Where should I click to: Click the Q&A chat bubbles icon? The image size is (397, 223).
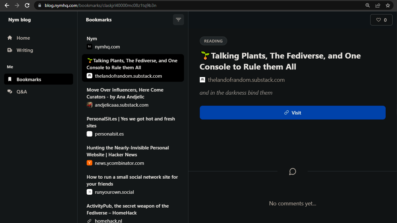[x=10, y=92]
